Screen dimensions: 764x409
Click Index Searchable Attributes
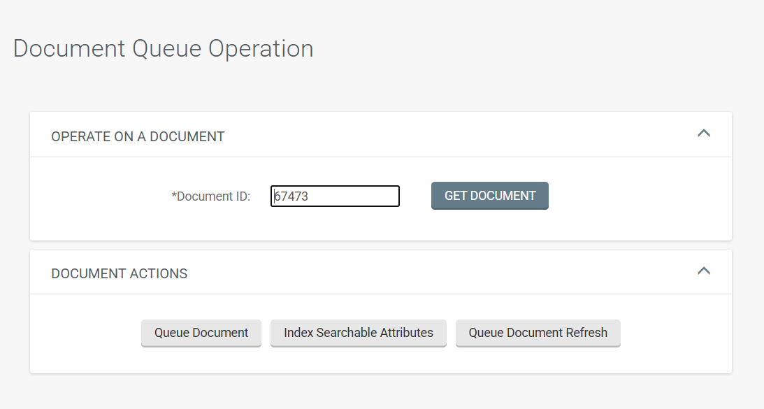358,333
